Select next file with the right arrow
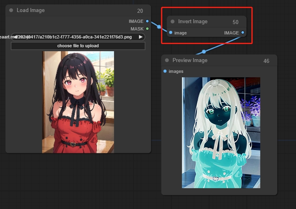The width and height of the screenshot is (296, 209). point(141,37)
